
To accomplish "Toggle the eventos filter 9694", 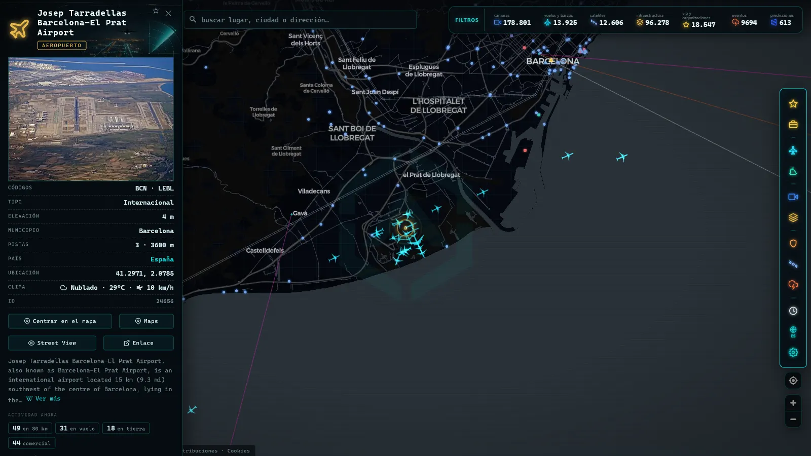I will 745,20.
